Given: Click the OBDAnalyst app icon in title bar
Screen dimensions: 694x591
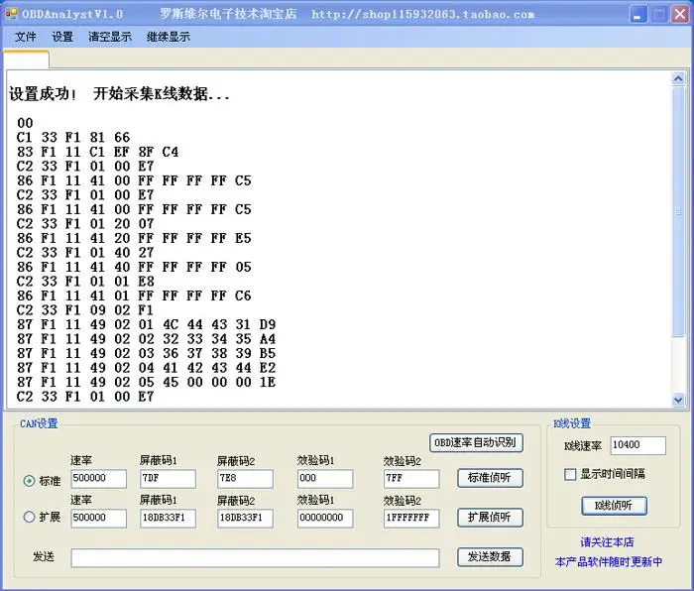Looking at the screenshot, I should (x=11, y=14).
